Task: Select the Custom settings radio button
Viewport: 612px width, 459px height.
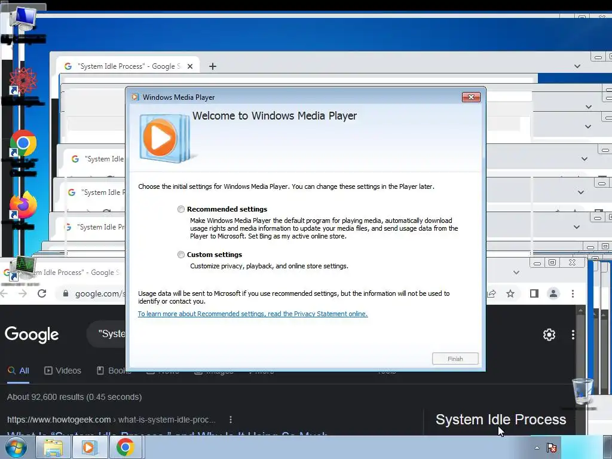Action: point(181,255)
